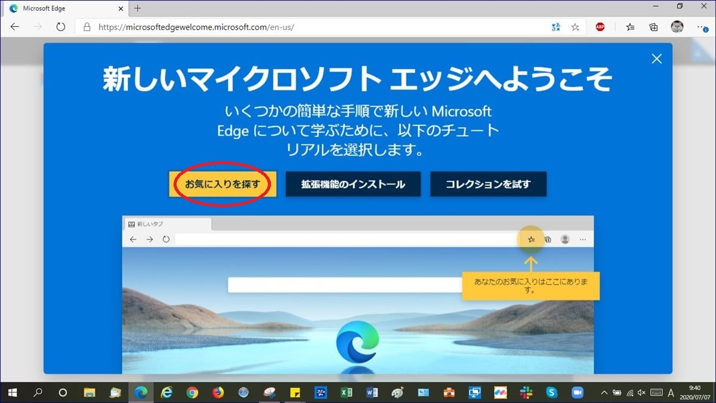716x403 pixels.
Task: Click the お気に入りを探す button
Action: [x=223, y=184]
